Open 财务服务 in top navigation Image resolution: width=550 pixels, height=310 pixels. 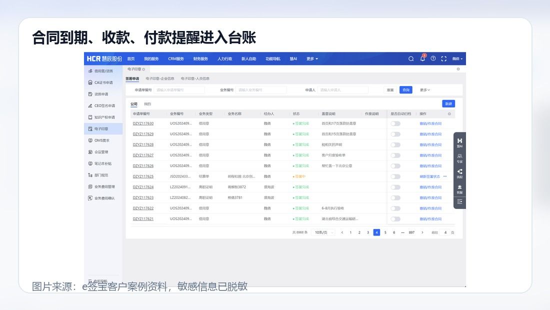(200, 59)
